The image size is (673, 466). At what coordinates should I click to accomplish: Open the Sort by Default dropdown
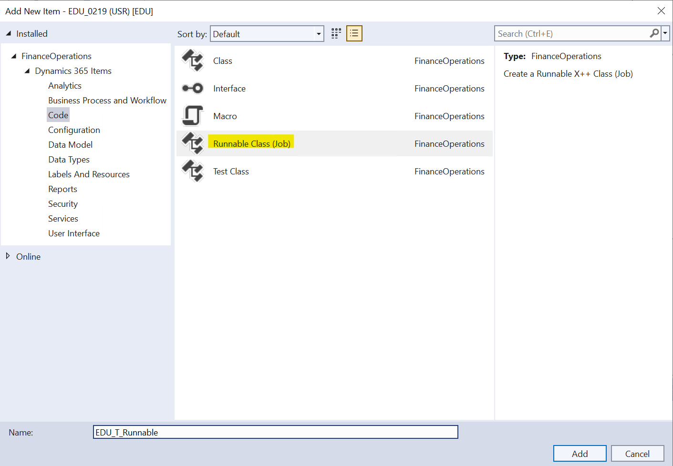(267, 34)
